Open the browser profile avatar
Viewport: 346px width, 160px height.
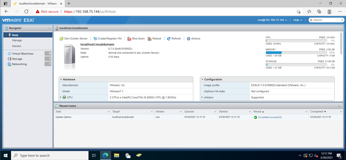[329, 11]
